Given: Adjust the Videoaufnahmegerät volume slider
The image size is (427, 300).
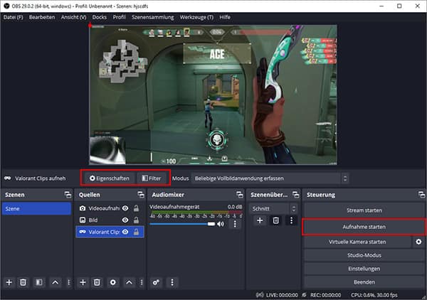Looking at the screenshot, I should (x=182, y=224).
